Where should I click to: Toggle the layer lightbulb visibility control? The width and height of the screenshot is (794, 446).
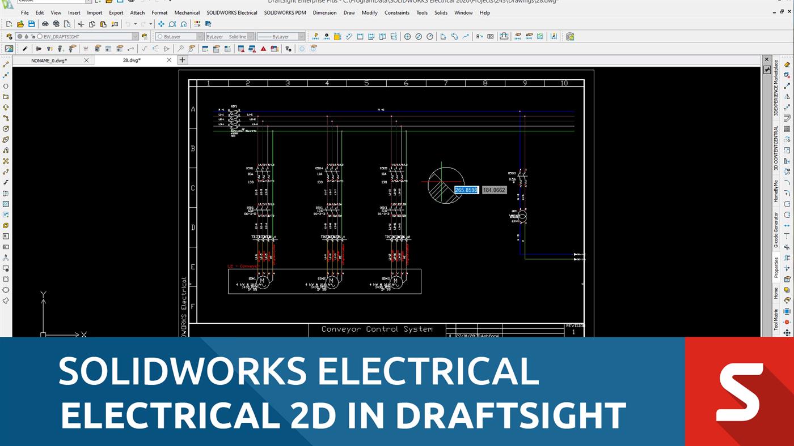19,36
